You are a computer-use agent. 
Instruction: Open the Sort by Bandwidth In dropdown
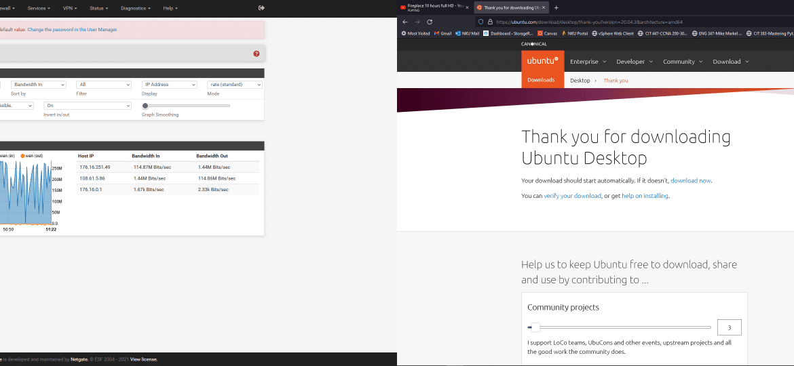(x=39, y=85)
